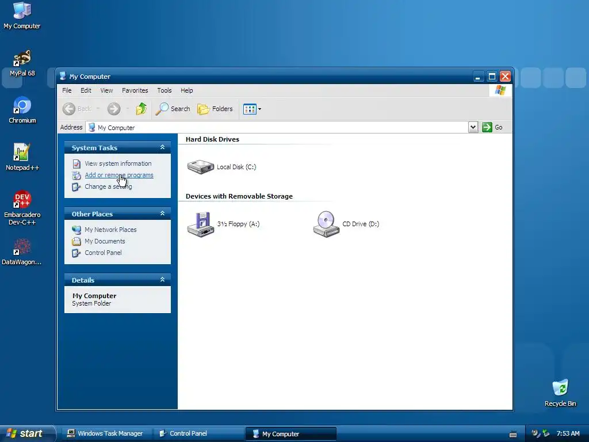
Task: Toggle the Folders pane button
Action: (215, 109)
